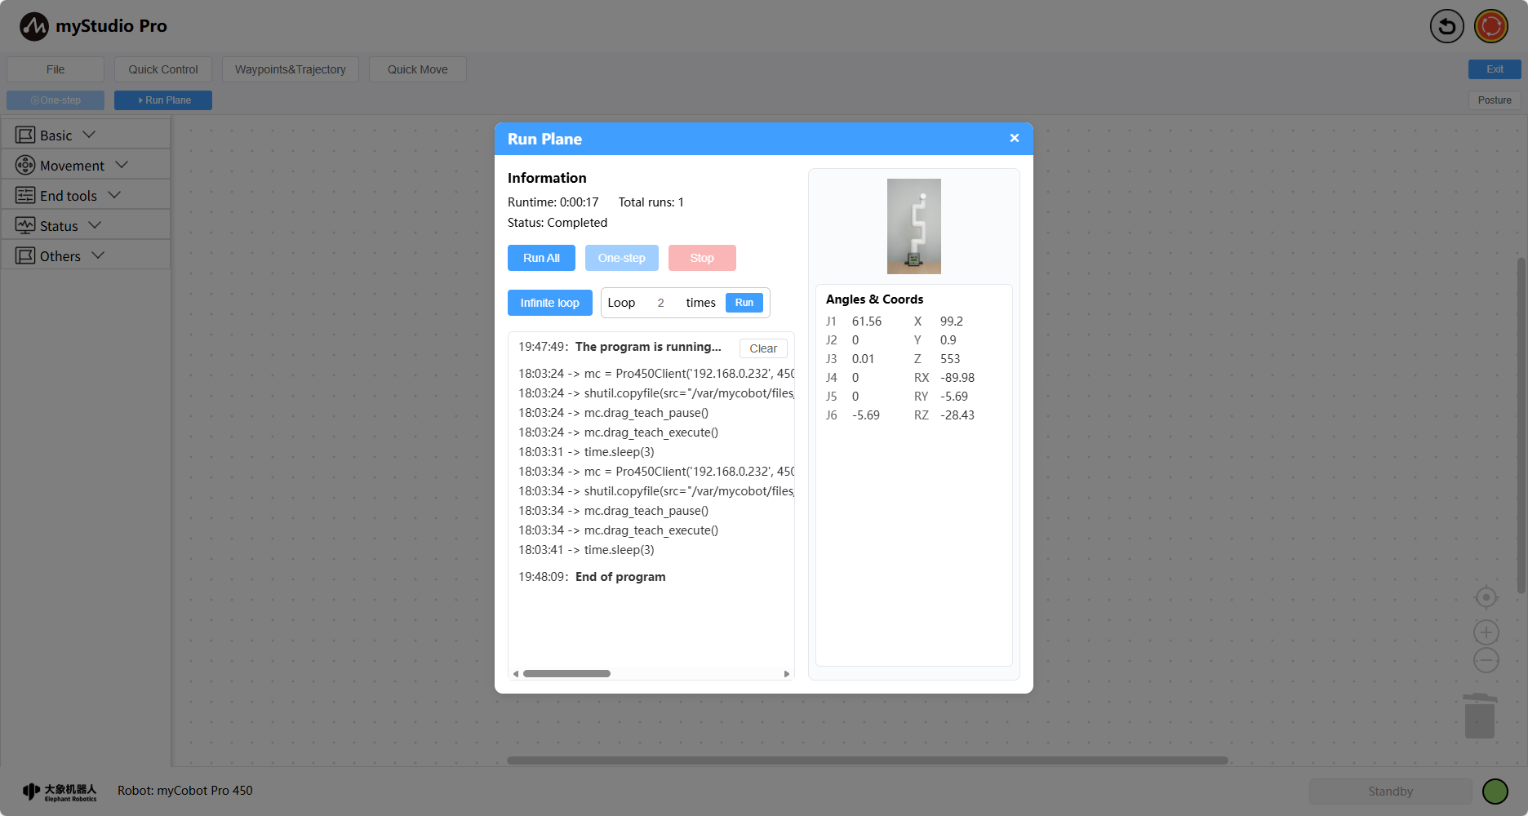Open the Quick Control tab
The width and height of the screenshot is (1528, 816).
[163, 69]
